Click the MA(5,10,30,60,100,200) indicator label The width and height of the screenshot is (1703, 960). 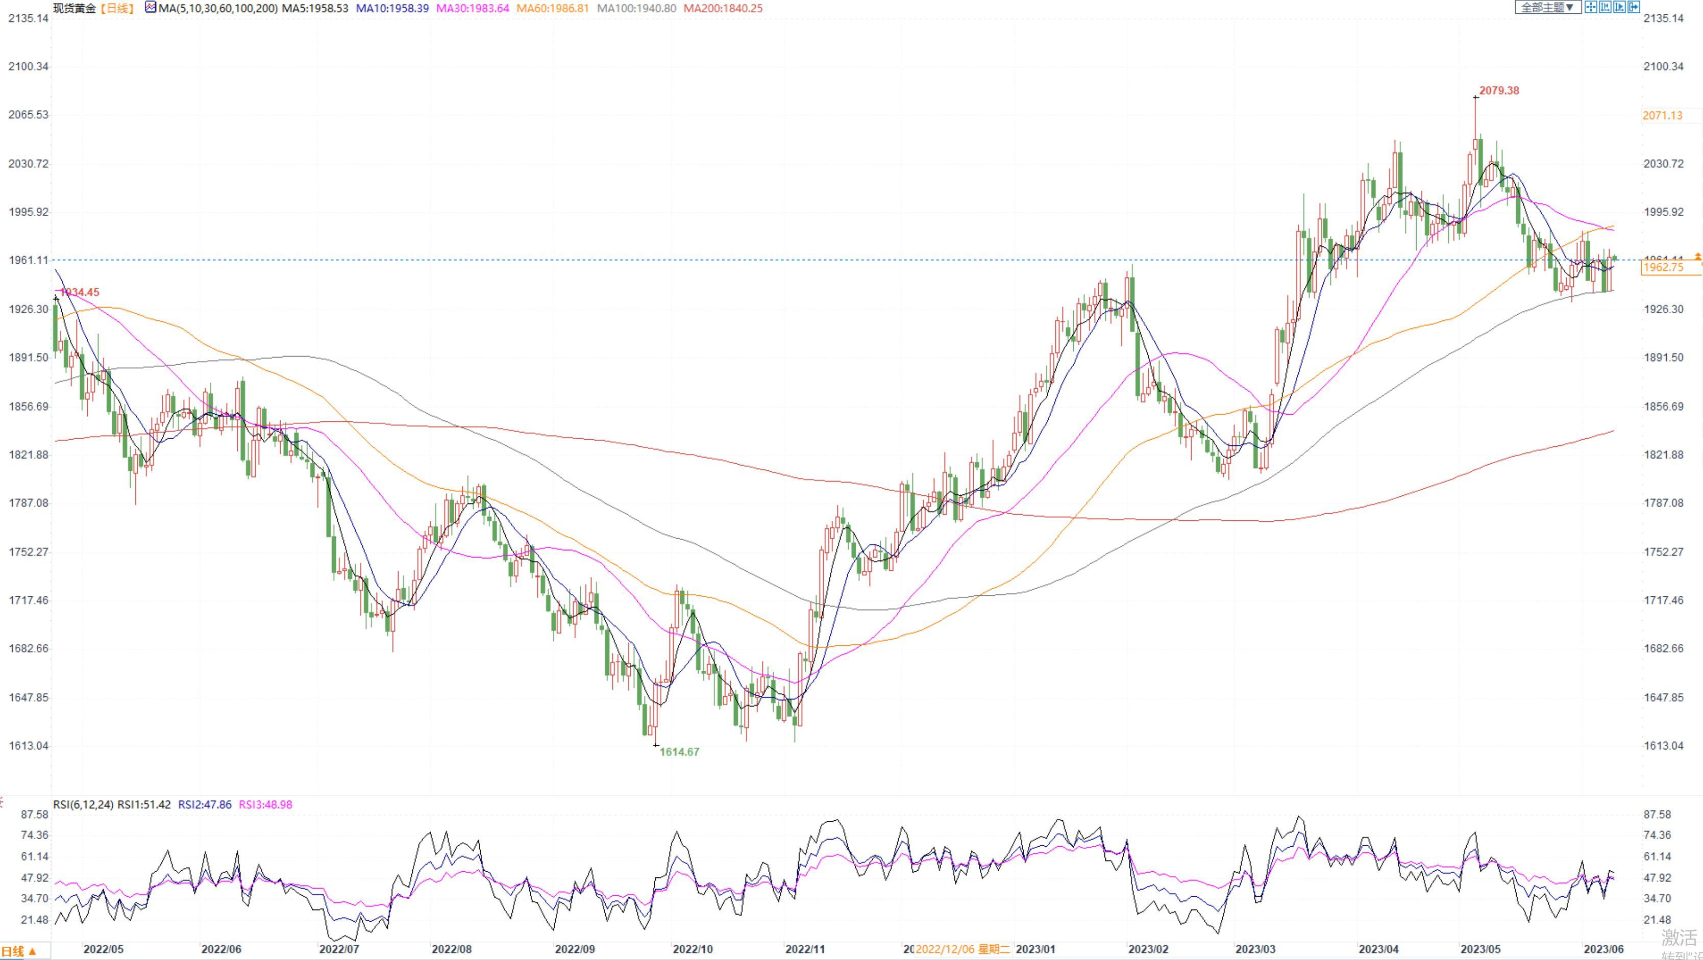pyautogui.click(x=217, y=9)
